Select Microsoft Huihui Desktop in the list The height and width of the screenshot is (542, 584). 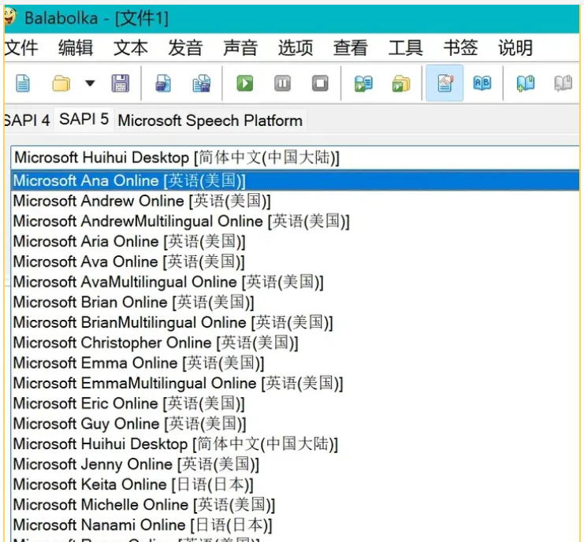click(x=295, y=444)
